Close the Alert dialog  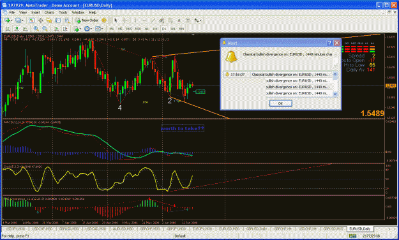[x=336, y=43]
